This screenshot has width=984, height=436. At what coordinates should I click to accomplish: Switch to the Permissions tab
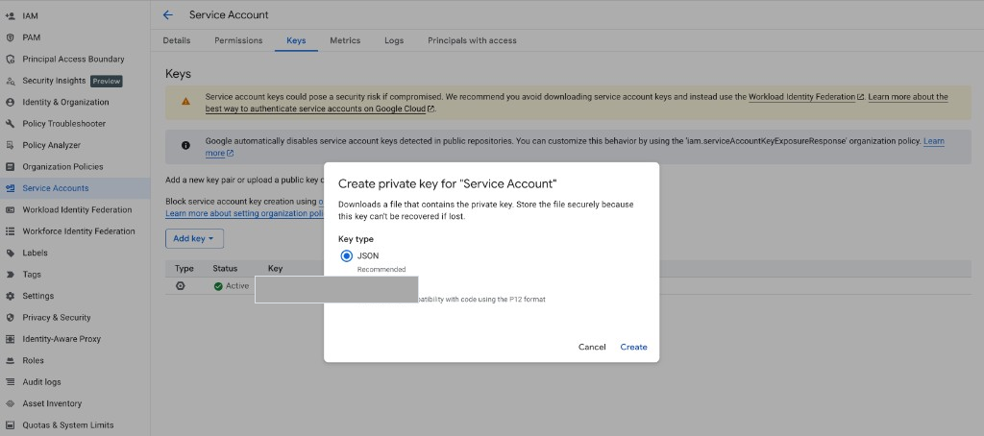(x=238, y=40)
